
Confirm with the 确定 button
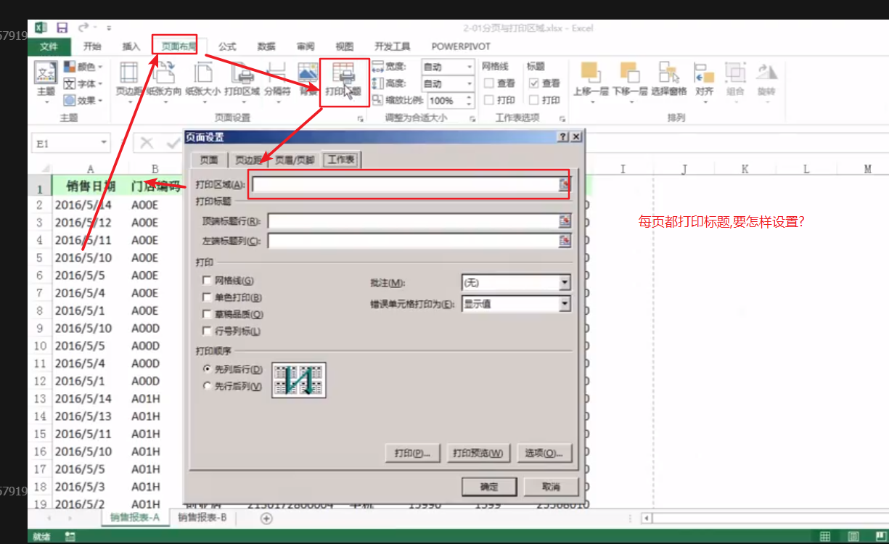point(489,487)
